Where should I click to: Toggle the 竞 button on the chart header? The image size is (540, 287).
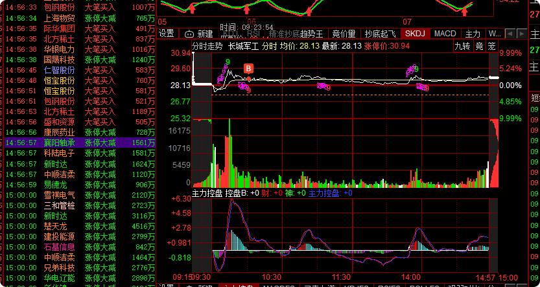pyautogui.click(x=479, y=46)
